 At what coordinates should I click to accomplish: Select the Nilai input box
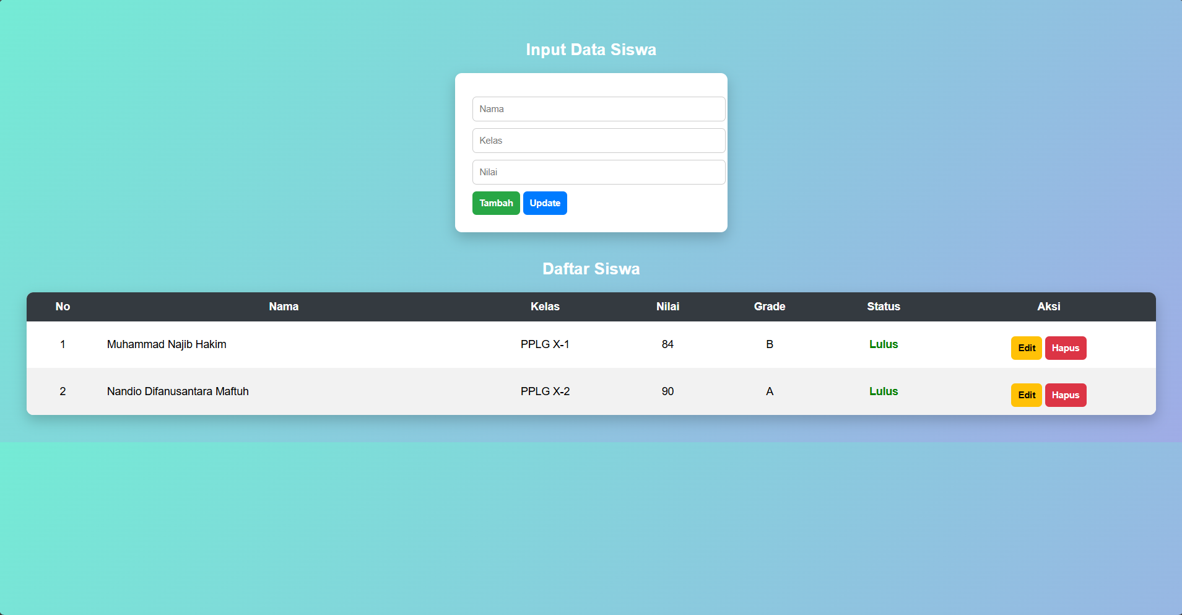[x=598, y=172]
